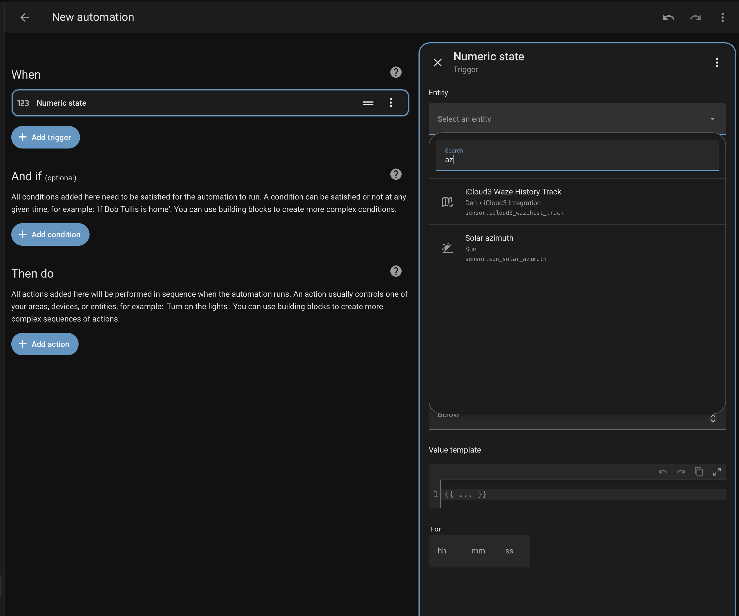Click the Add trigger button

pos(45,137)
